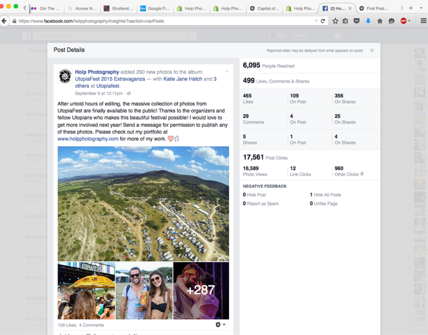
Task: Open downloads with the blue arrow icon
Action: [368, 21]
